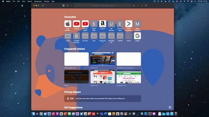Open the URL Shortner 'U' favourite

click(111, 24)
